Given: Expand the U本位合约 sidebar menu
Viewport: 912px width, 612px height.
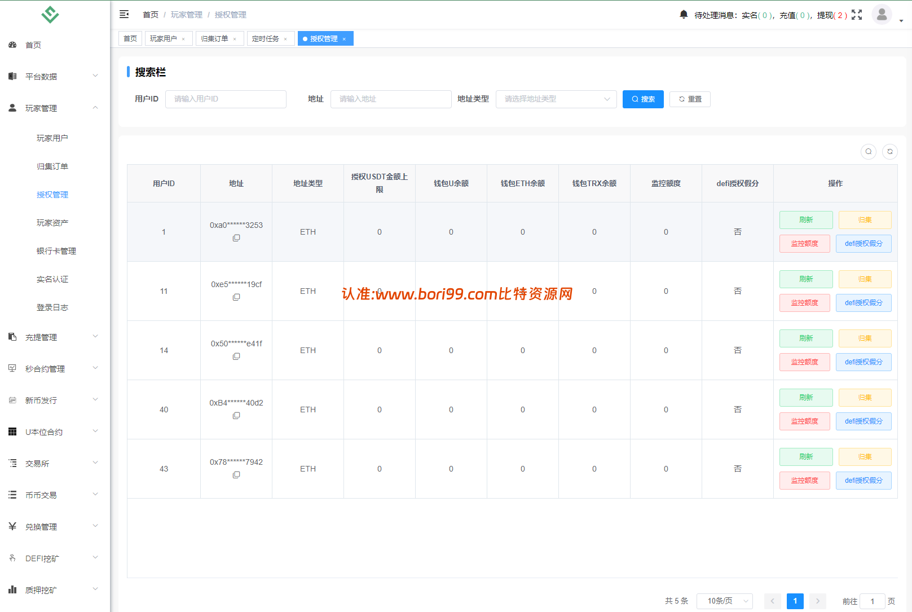Looking at the screenshot, I should 55,432.
